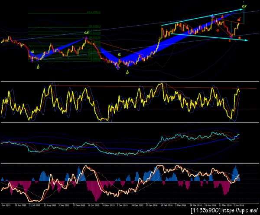Image resolution: width=260 pixels, height=215 pixels.
Task: Select the orange 'e' wave label
Action: (x=239, y=38)
